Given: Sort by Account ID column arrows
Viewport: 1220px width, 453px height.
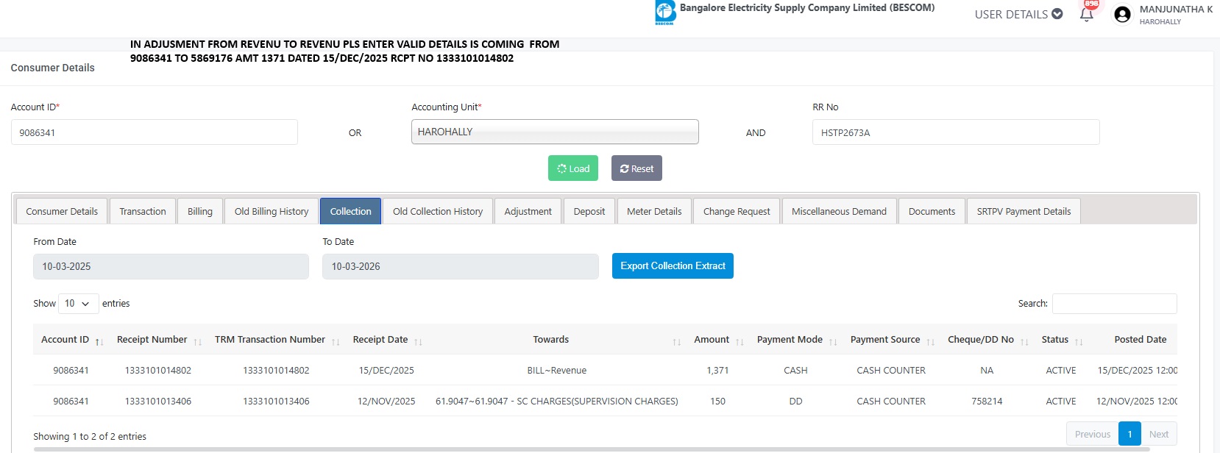Looking at the screenshot, I should click(x=99, y=341).
